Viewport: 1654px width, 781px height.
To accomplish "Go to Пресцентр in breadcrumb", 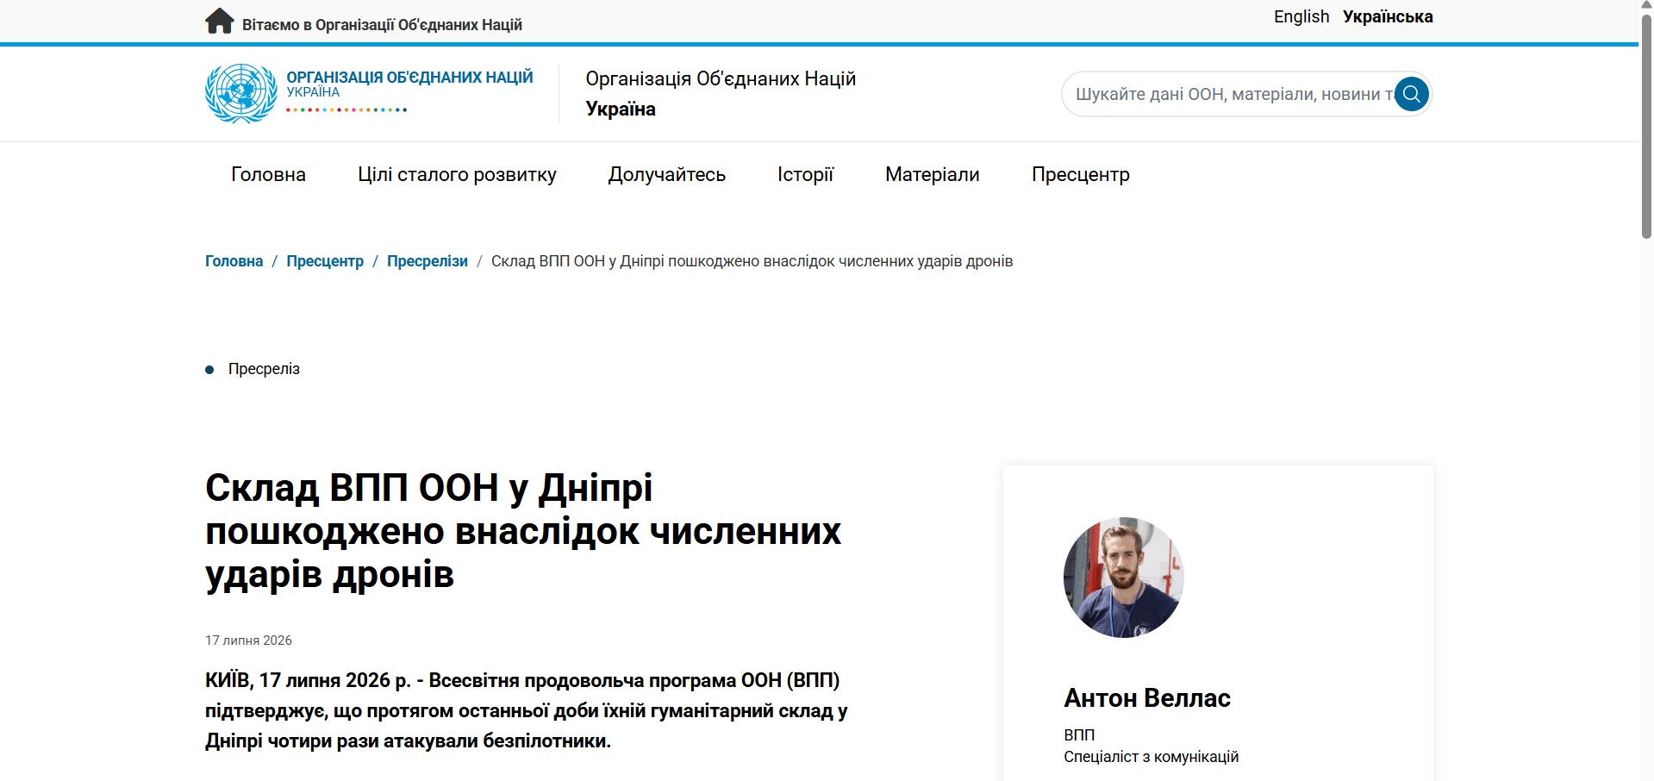I will [x=325, y=261].
